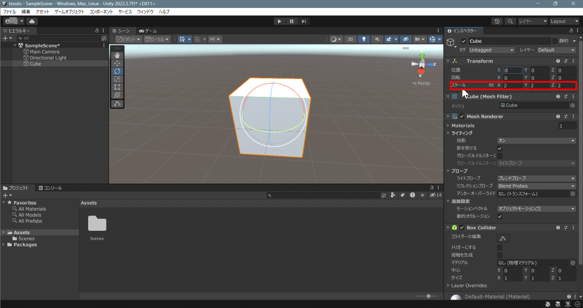Image resolution: width=583 pixels, height=308 pixels.
Task: Select the Move tool in scene toolbar
Action: 117,63
